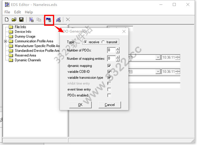The width and height of the screenshot is (197, 145).
Task: Open the Help menu
Action: 29,12
